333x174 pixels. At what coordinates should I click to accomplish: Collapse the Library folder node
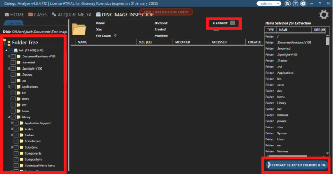tap(9, 117)
